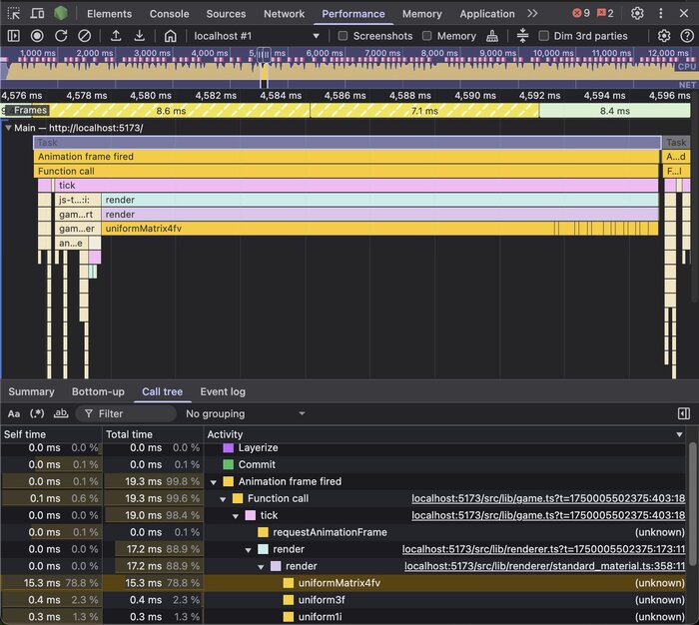Click the download profile icon

[x=140, y=36]
